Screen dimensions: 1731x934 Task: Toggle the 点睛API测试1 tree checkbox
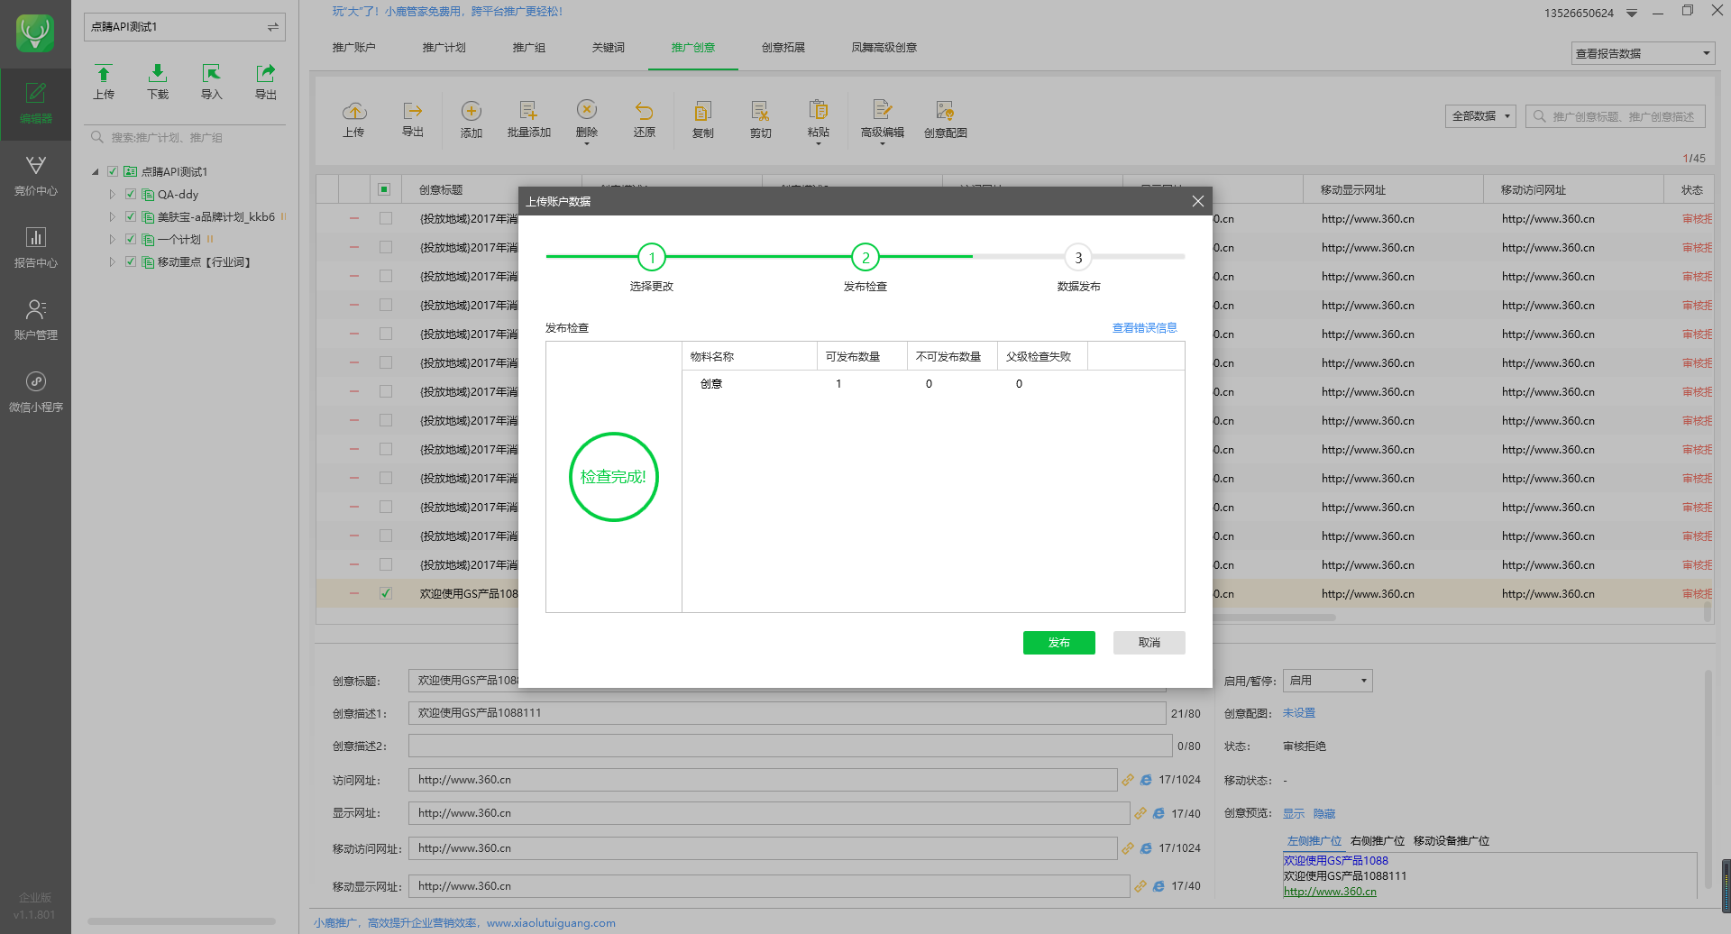[113, 171]
